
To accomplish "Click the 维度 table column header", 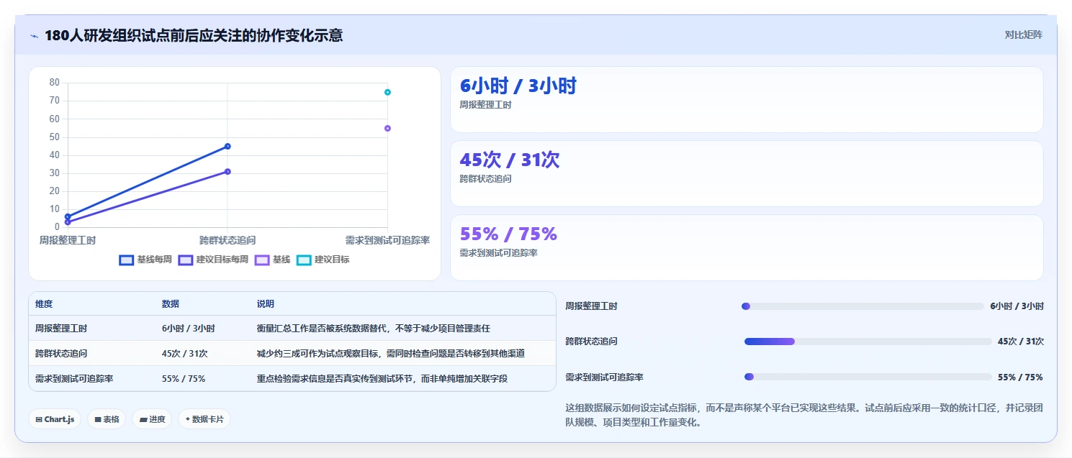I will 44,304.
